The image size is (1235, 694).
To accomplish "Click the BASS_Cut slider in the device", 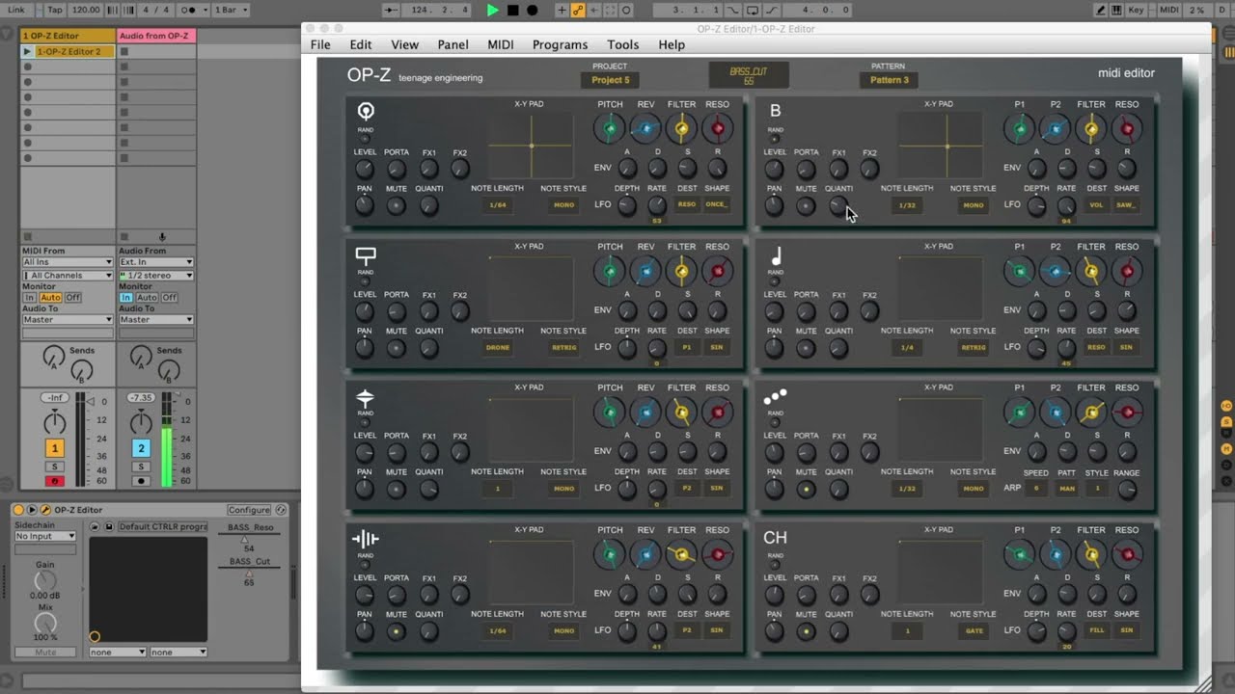I will [x=251, y=573].
